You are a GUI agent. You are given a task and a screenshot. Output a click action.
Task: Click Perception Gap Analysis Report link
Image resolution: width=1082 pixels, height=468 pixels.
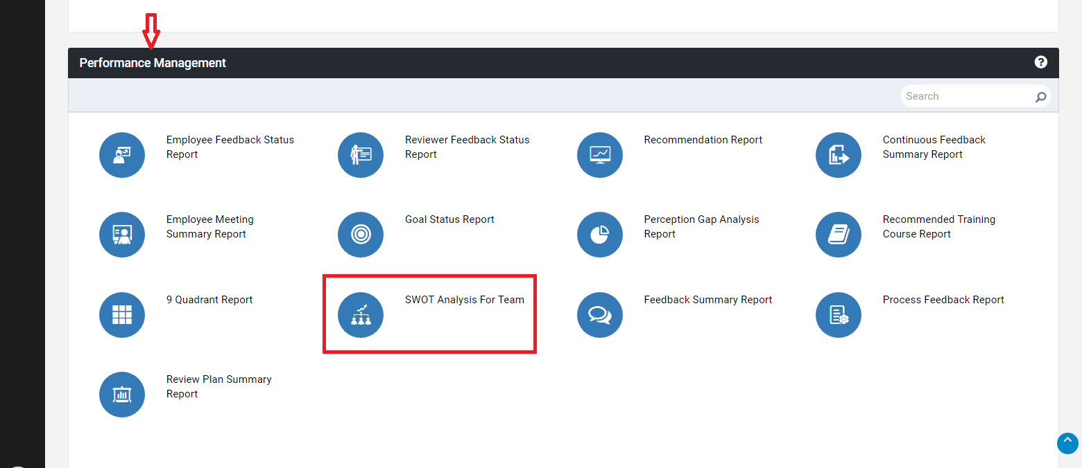coord(701,226)
